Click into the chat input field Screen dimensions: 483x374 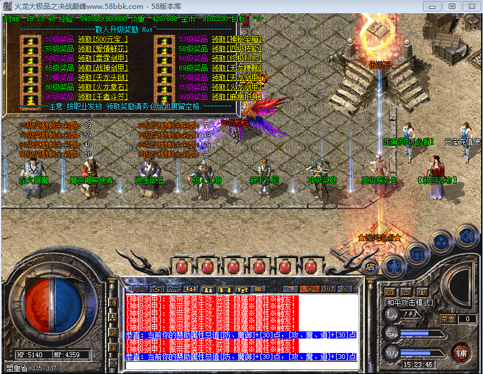241,366
